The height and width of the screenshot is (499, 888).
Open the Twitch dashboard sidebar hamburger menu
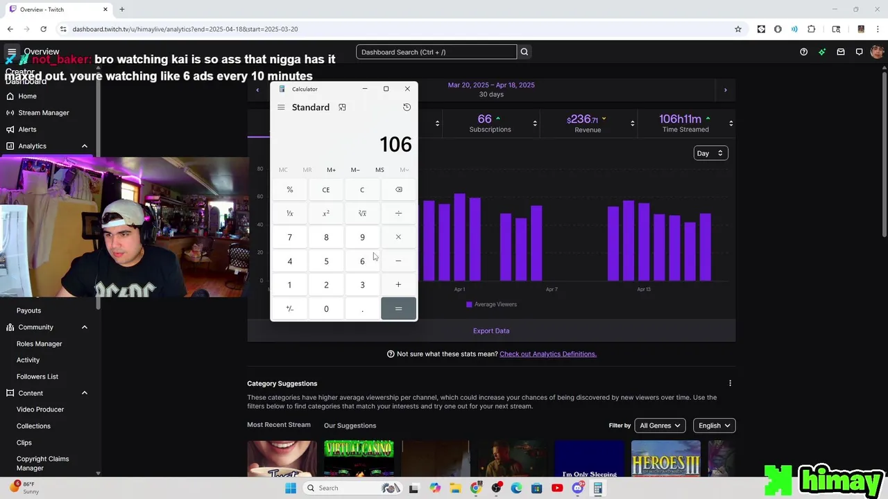[x=12, y=52]
